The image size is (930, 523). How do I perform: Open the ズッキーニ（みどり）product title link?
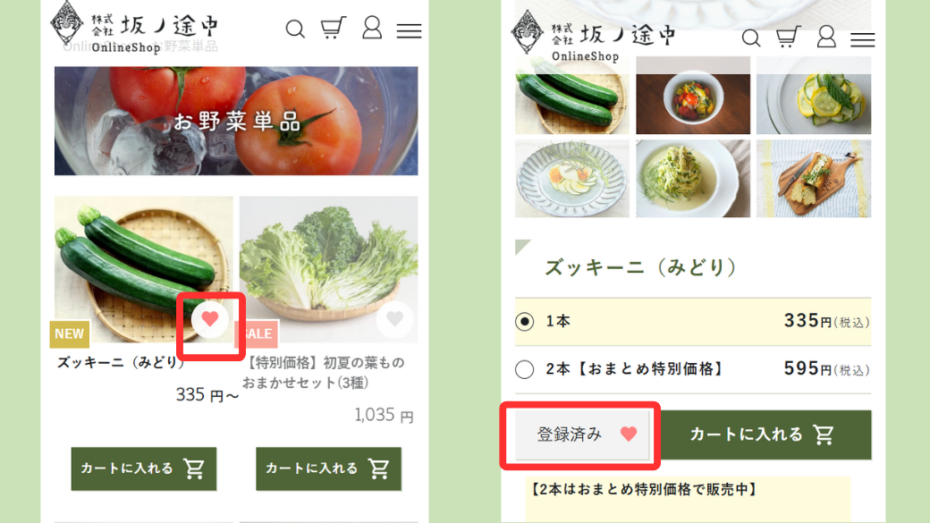[121, 362]
